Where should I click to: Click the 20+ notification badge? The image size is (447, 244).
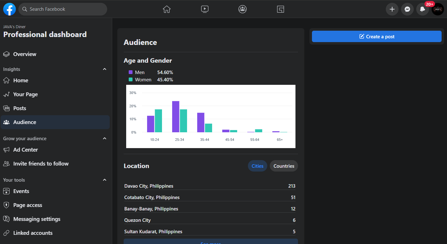point(430,4)
